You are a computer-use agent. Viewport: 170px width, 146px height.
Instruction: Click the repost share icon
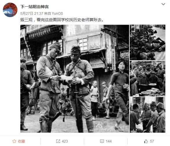(58, 141)
